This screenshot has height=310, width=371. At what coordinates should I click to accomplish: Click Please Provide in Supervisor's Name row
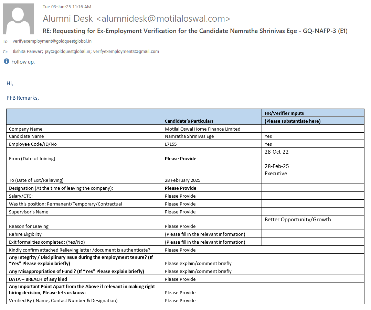[180, 212]
